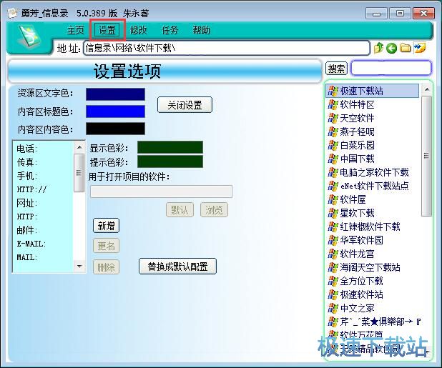442x368 pixels.
Task: Open the yellow folder icon by the address bar
Action: (x=406, y=48)
